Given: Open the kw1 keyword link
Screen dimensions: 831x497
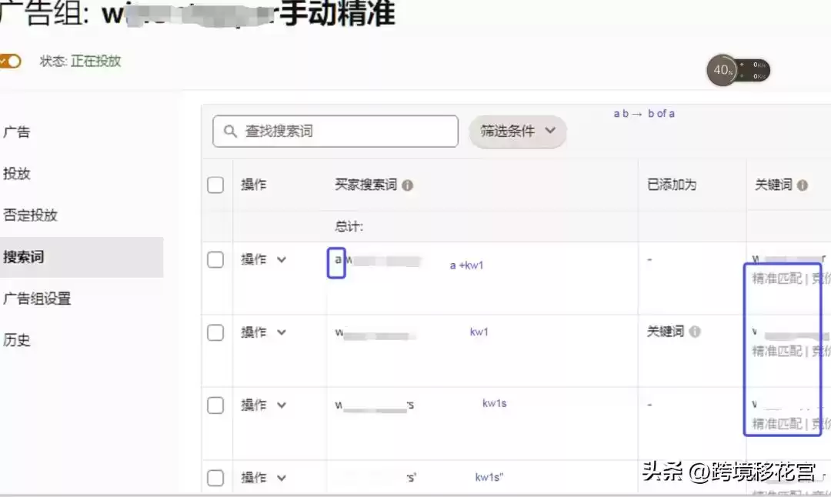Looking at the screenshot, I should [478, 332].
